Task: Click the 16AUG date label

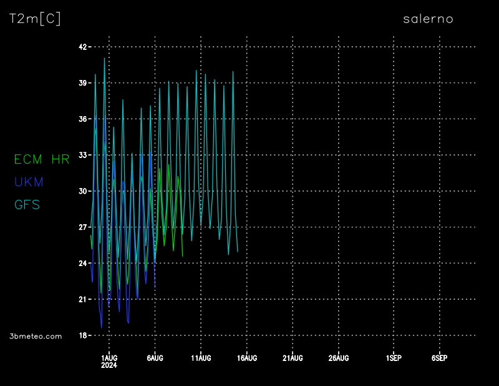Action: [247, 358]
